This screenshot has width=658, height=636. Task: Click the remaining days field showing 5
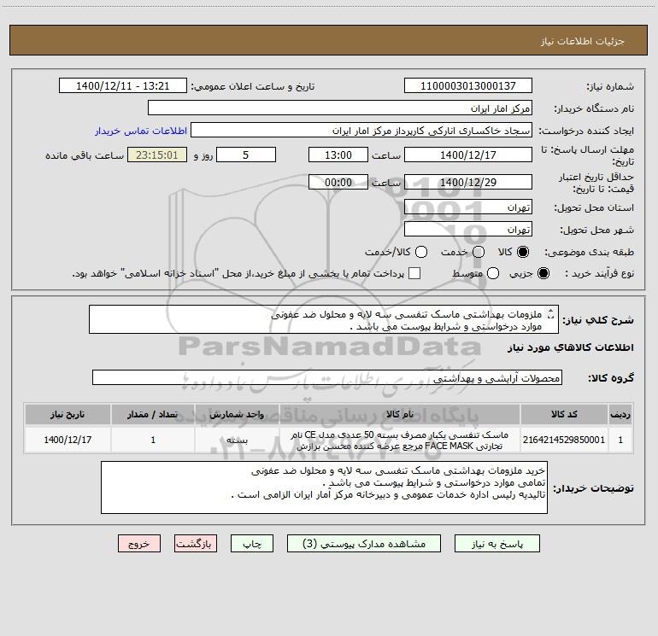pyautogui.click(x=246, y=155)
